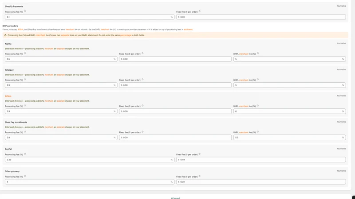Click the Shop Pay Installments Fixed fee info icon
This screenshot has height=199, width=355.
(142, 132)
